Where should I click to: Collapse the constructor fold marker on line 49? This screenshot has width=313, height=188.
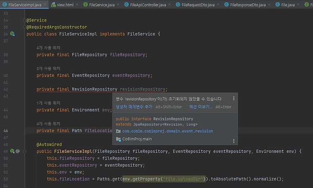coord(25,151)
